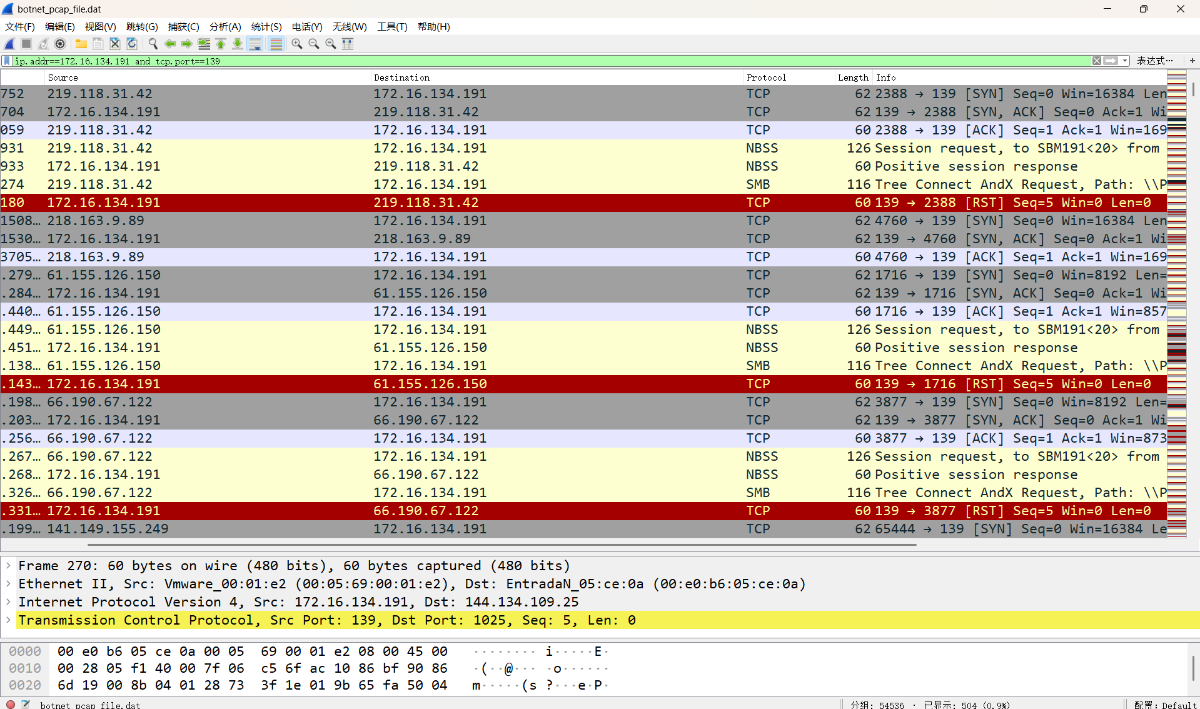The height and width of the screenshot is (709, 1200).
Task: Click the filter bookmark icon
Action: click(7, 61)
